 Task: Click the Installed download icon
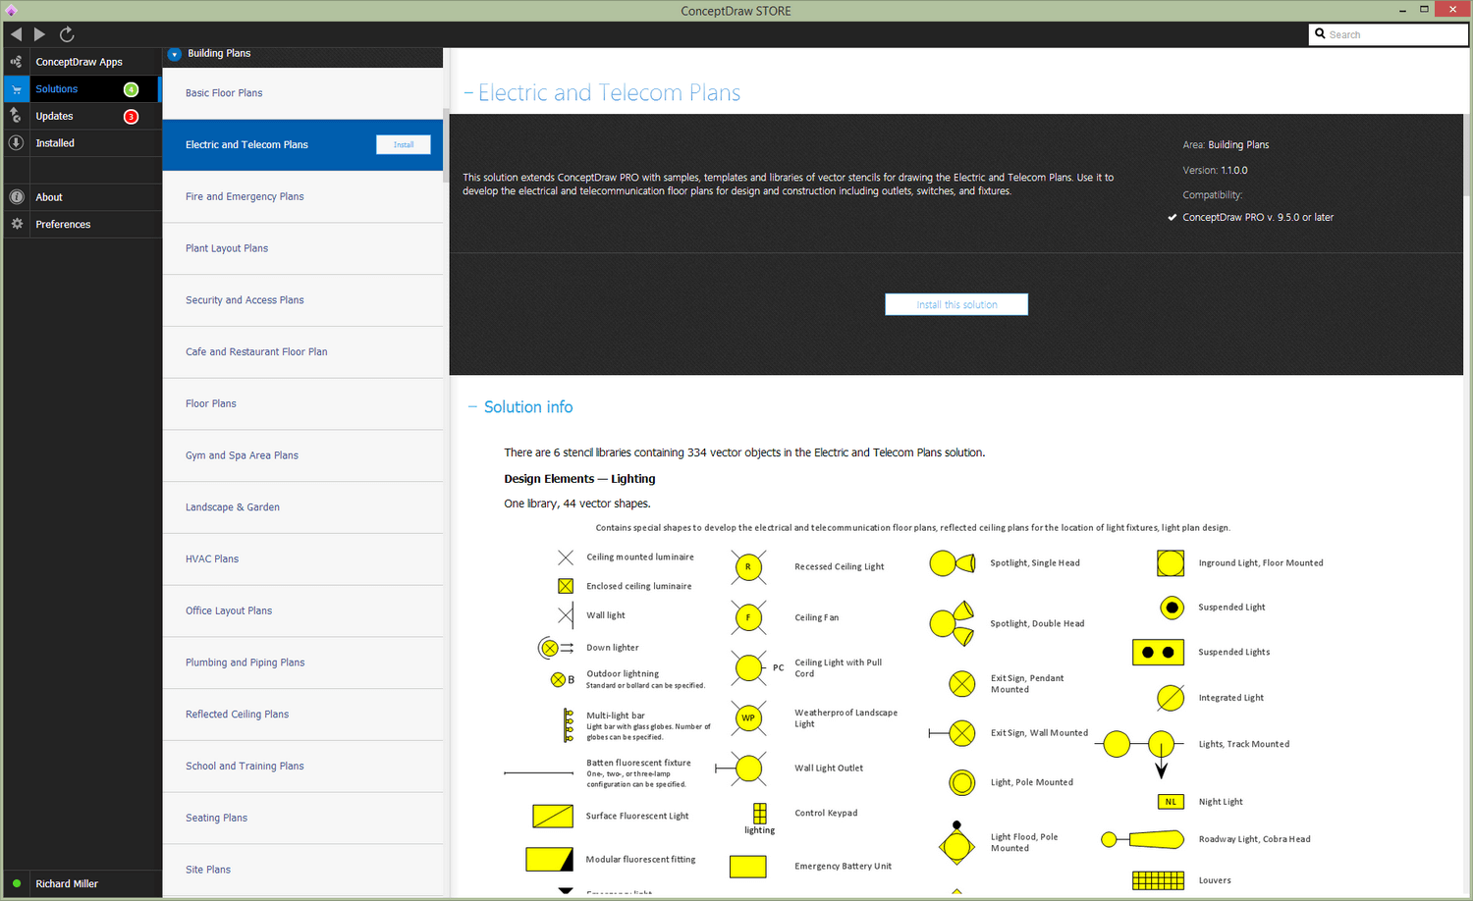(x=16, y=143)
